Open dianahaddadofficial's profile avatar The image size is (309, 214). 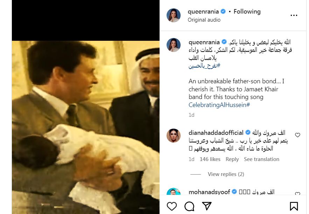[x=174, y=136]
